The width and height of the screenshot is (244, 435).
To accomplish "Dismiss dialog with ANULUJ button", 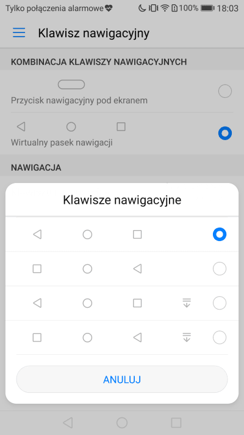I will (x=122, y=379).
